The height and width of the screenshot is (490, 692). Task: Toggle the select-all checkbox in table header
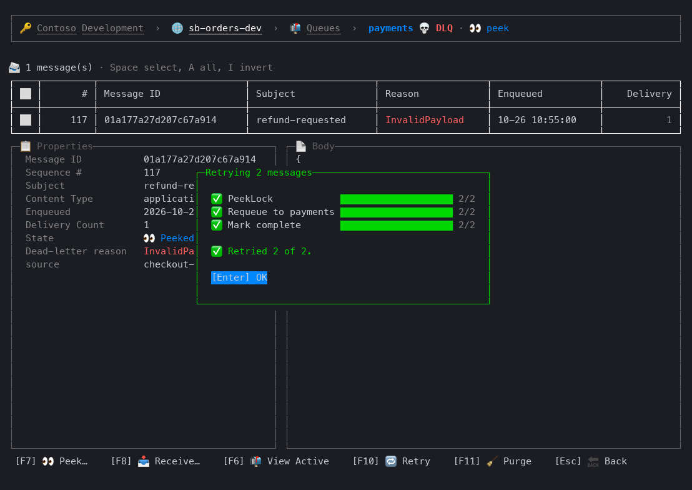[x=26, y=94]
